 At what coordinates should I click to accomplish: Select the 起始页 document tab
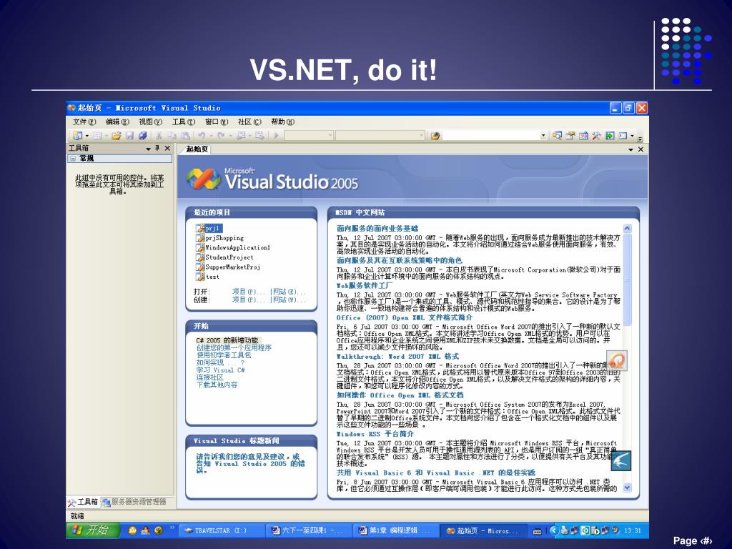[196, 149]
